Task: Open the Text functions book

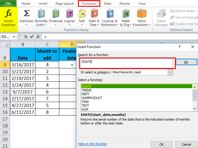Action: pos(82,17)
